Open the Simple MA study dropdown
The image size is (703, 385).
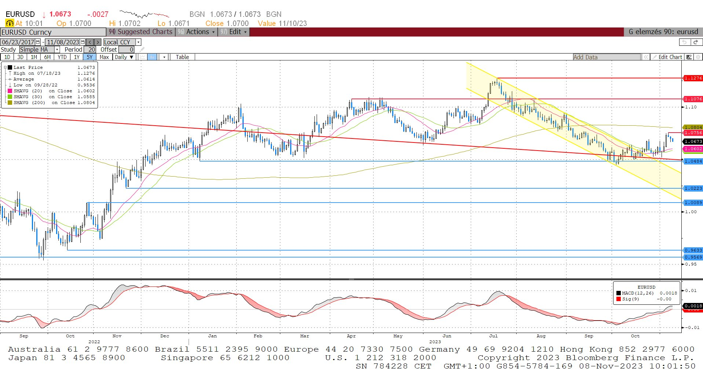click(x=57, y=49)
